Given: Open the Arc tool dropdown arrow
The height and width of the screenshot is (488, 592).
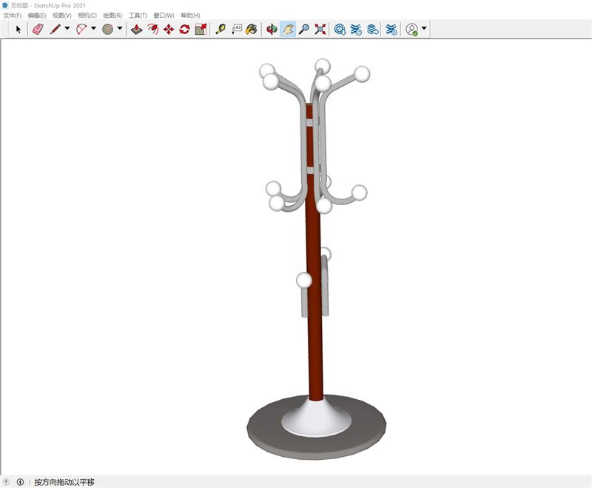Looking at the screenshot, I should [x=92, y=30].
